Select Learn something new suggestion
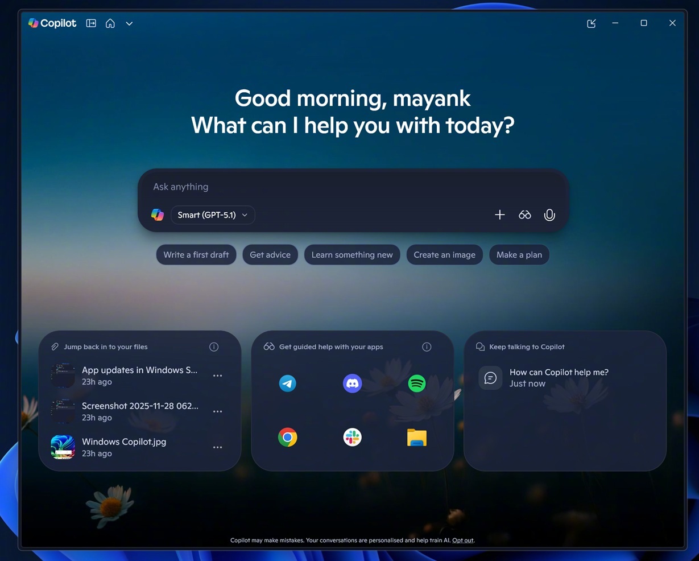699x561 pixels. [x=352, y=255]
